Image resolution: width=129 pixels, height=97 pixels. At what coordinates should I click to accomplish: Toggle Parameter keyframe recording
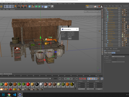click(x=96, y=79)
